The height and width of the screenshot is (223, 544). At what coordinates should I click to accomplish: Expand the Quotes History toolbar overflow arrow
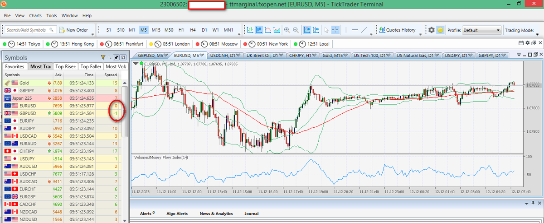pos(422,34)
